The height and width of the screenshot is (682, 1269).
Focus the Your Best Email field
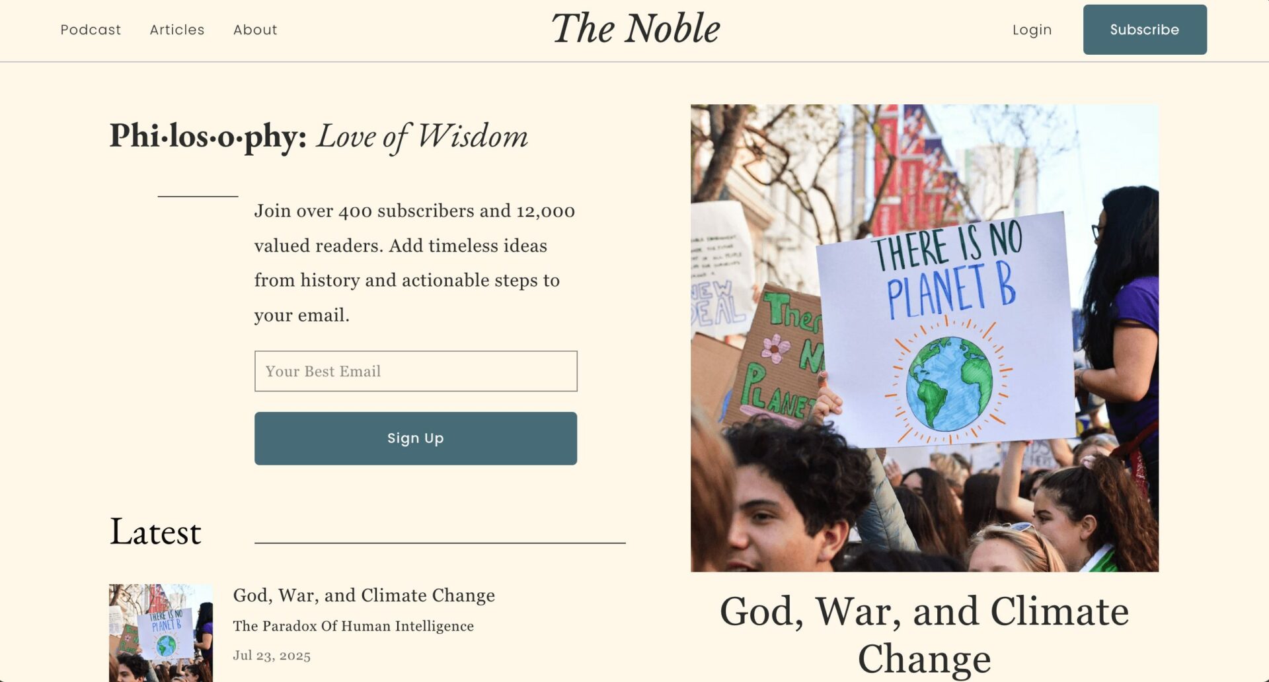[x=415, y=371]
